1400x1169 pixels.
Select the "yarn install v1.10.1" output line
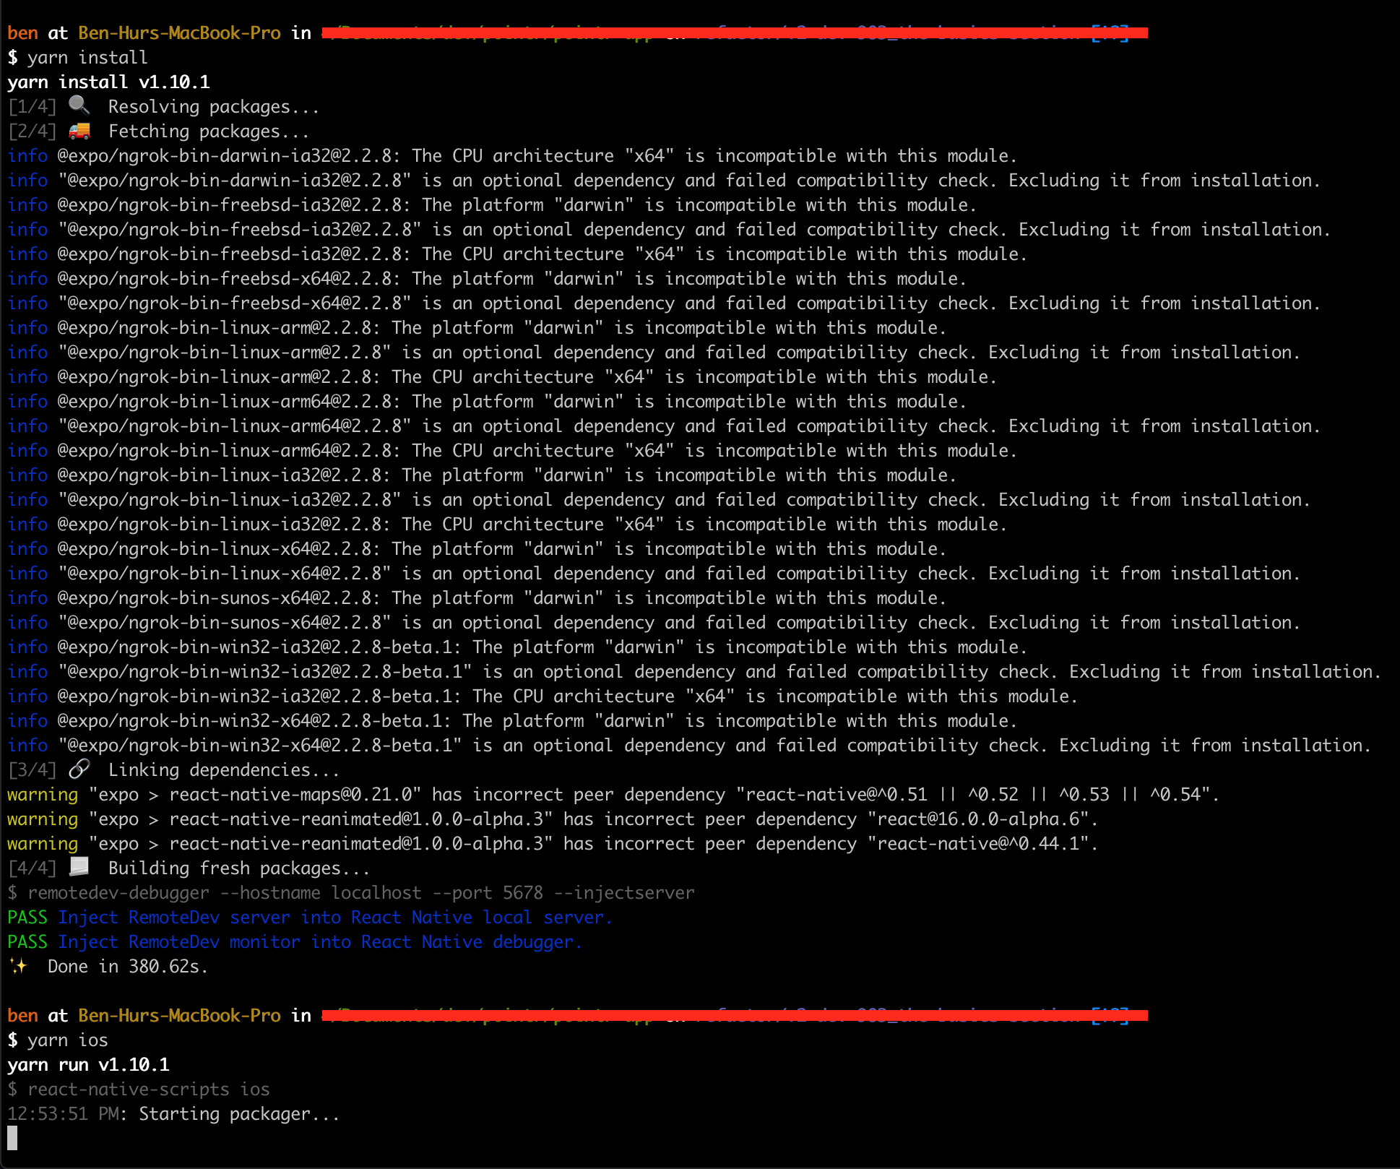coord(108,82)
